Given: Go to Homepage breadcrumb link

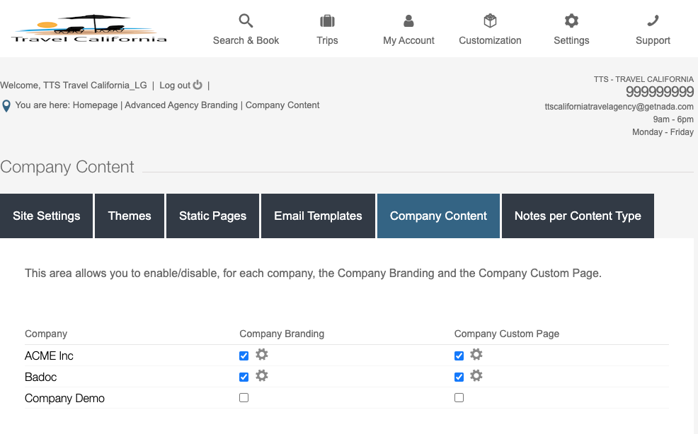Looking at the screenshot, I should [95, 105].
